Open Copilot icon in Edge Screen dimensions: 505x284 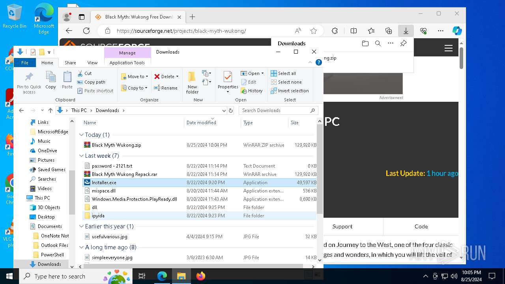point(457,31)
